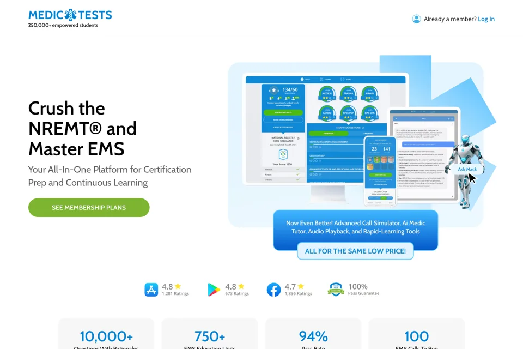523x349 pixels.
Task: Click the member profile avatar icon
Action: [416, 19]
